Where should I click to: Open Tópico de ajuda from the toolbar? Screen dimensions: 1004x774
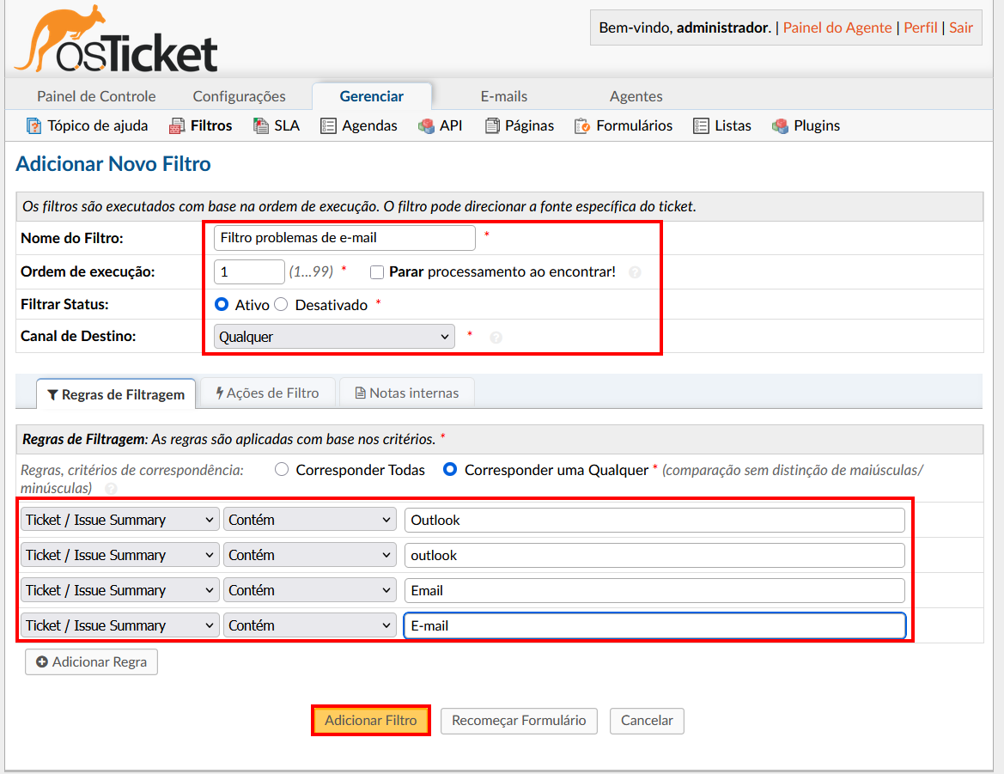click(33, 125)
